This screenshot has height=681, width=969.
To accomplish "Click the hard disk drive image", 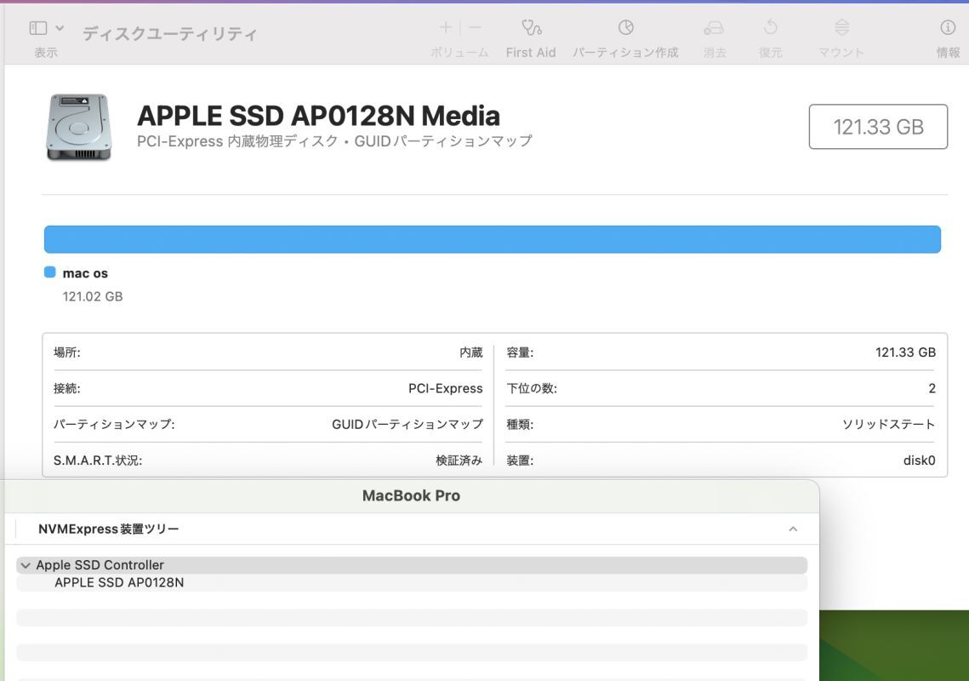I will pos(78,127).
